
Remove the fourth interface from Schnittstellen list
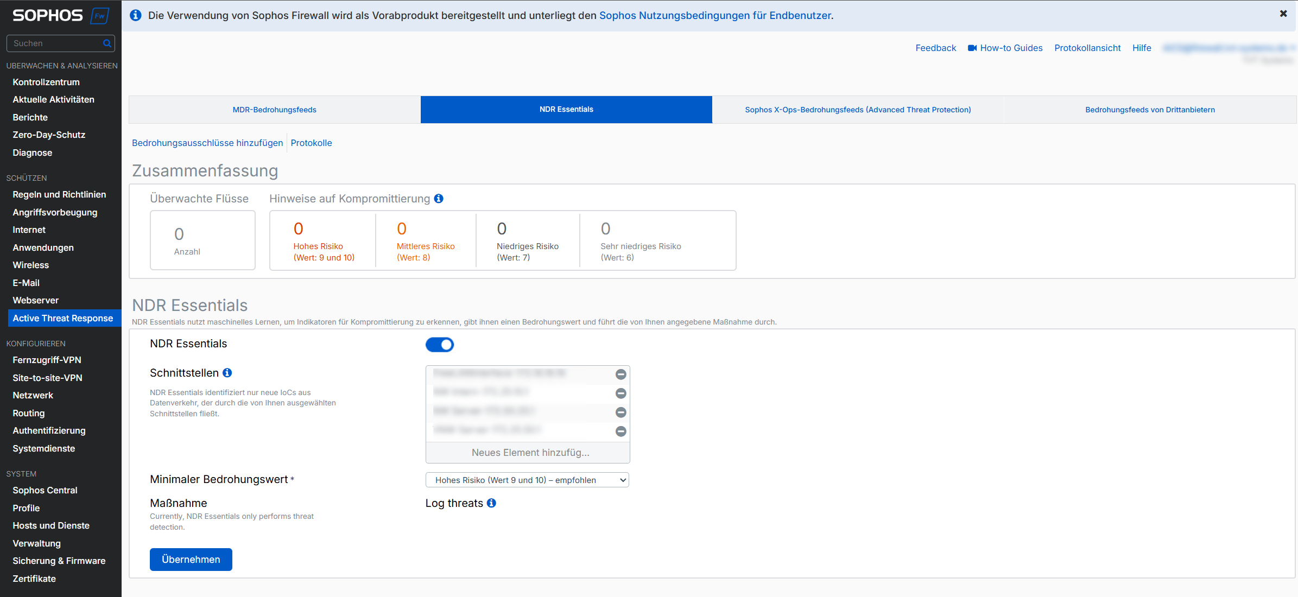pos(621,431)
